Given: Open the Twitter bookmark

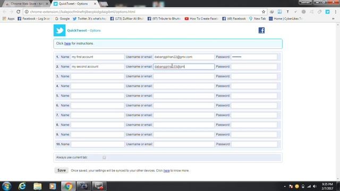Looking at the screenshot, I should pos(89,19).
